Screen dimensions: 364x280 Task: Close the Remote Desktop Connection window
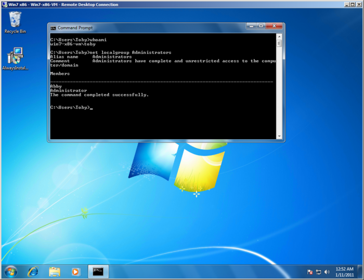point(359,4)
